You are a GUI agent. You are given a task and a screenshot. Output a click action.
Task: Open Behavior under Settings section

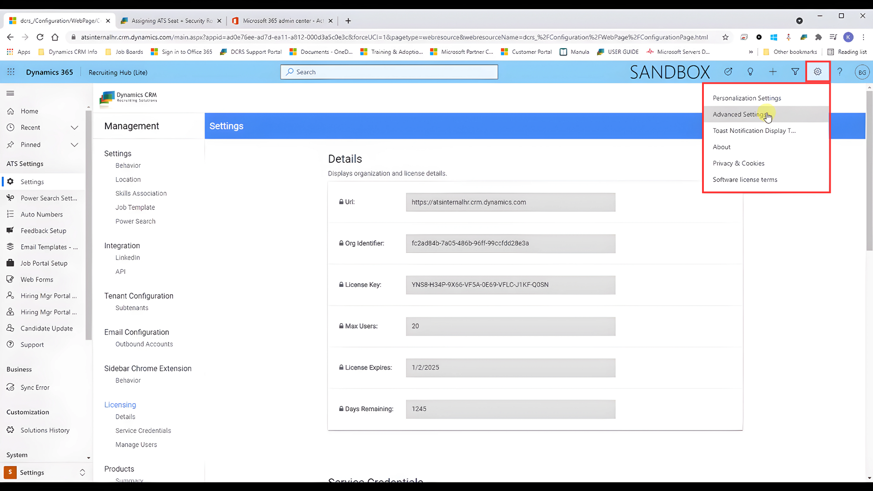(x=128, y=165)
